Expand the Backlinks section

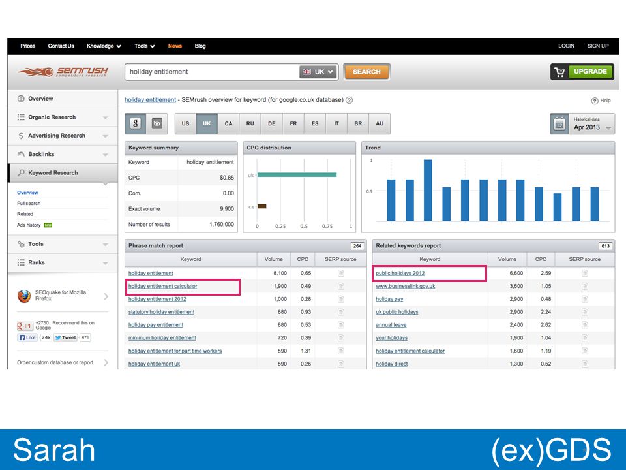click(x=106, y=155)
